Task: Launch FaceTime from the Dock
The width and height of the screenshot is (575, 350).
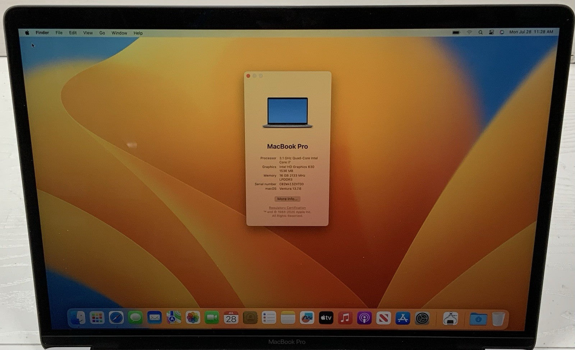Action: coord(212,318)
